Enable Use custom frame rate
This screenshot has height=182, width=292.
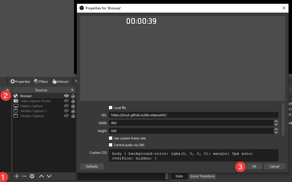coord(110,138)
